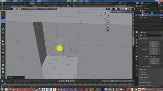Toggle the camera view icon in viewport
This screenshot has height=91, width=163.
coord(108,29)
